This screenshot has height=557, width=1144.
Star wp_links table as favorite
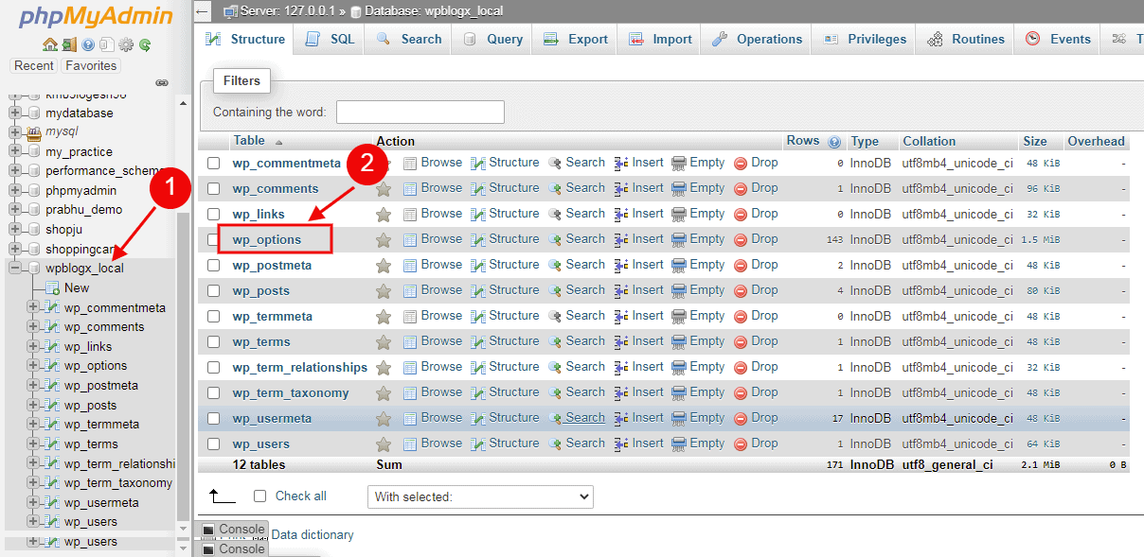[384, 214]
